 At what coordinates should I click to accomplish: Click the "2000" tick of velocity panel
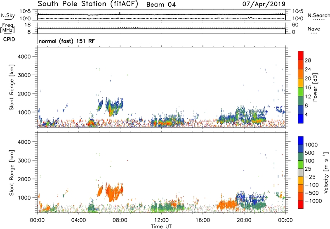24,179
